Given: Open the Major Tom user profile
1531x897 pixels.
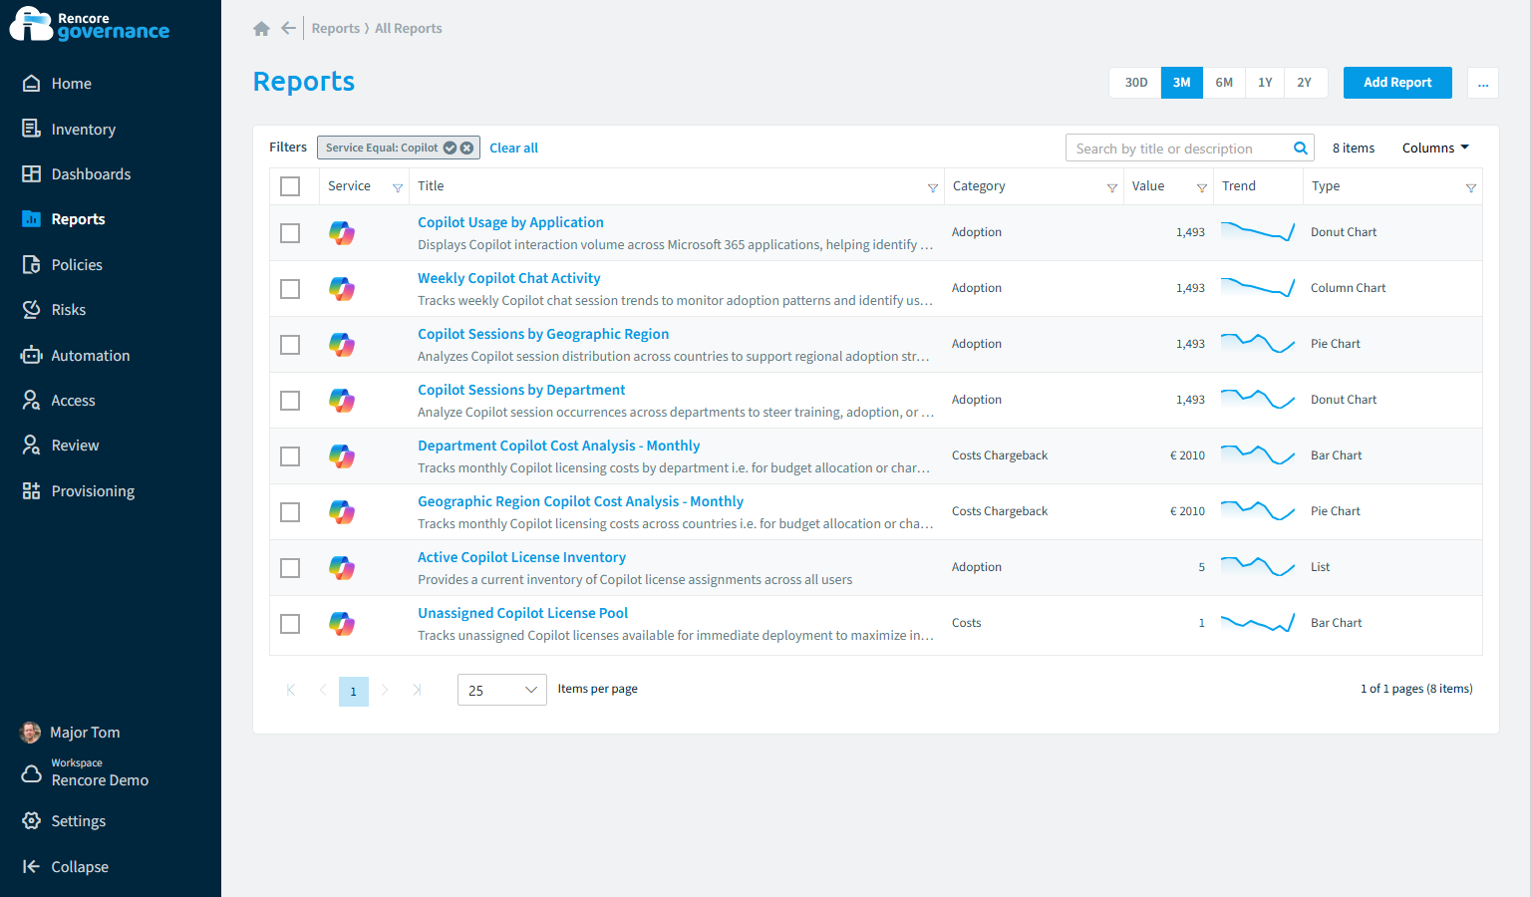Looking at the screenshot, I should pos(70,733).
